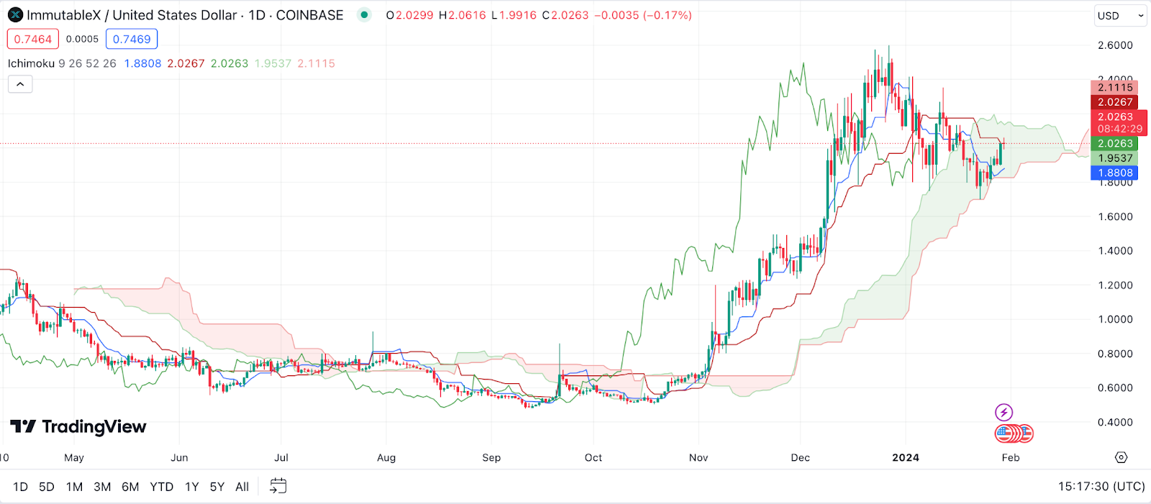Screen dimensions: 1151x504
Task: Click the Ichimoku blue value 1.8808 in legend
Action: tap(142, 63)
